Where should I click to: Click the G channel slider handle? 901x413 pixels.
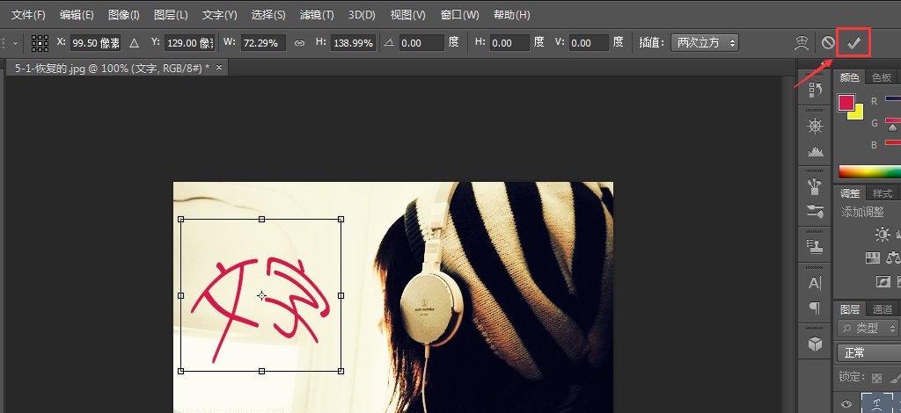click(893, 128)
